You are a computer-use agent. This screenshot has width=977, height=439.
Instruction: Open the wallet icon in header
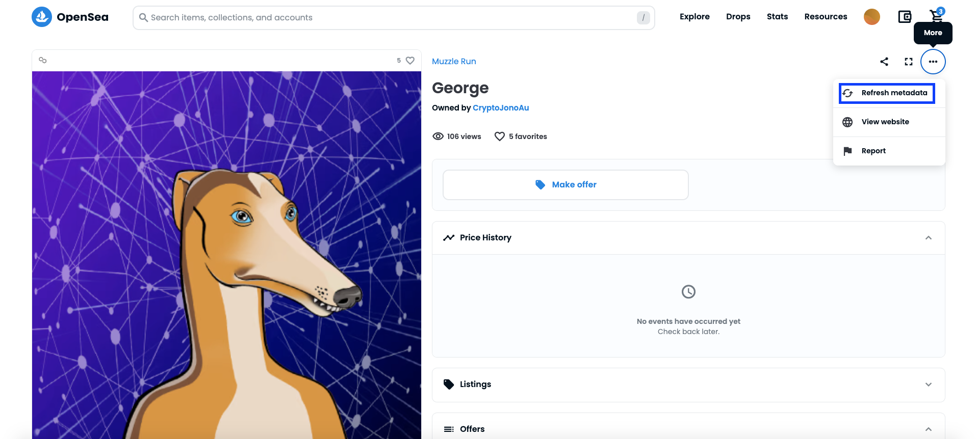(x=905, y=17)
